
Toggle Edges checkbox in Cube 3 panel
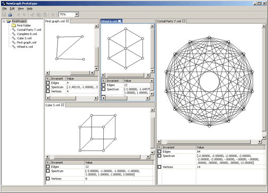click(x=48, y=166)
